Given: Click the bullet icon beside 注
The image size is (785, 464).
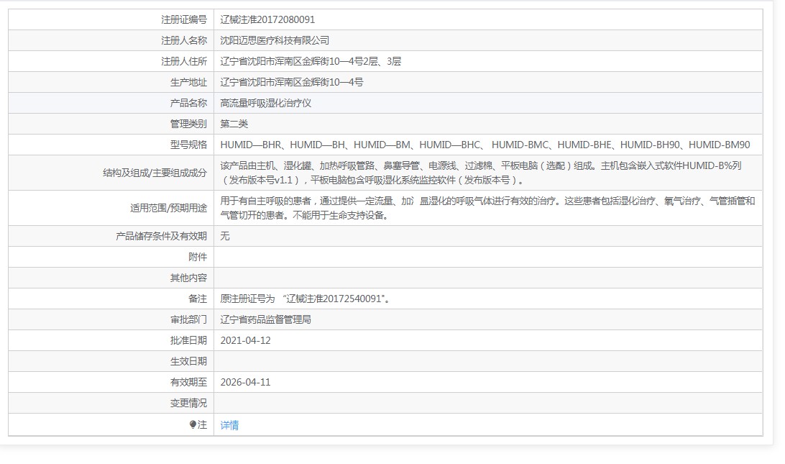Looking at the screenshot, I should (x=193, y=424).
